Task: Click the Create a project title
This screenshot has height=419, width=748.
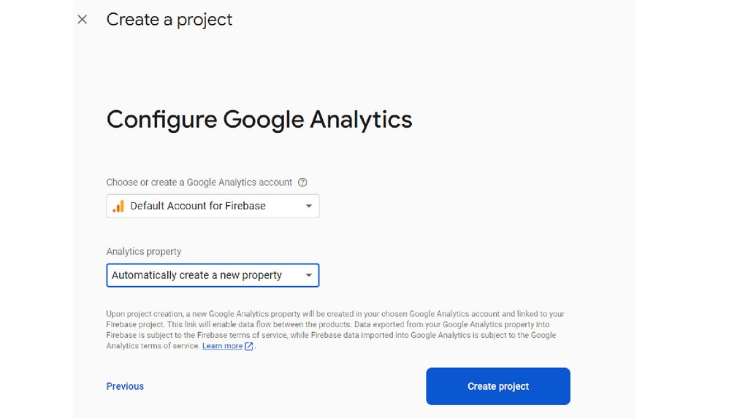Action: [x=169, y=20]
